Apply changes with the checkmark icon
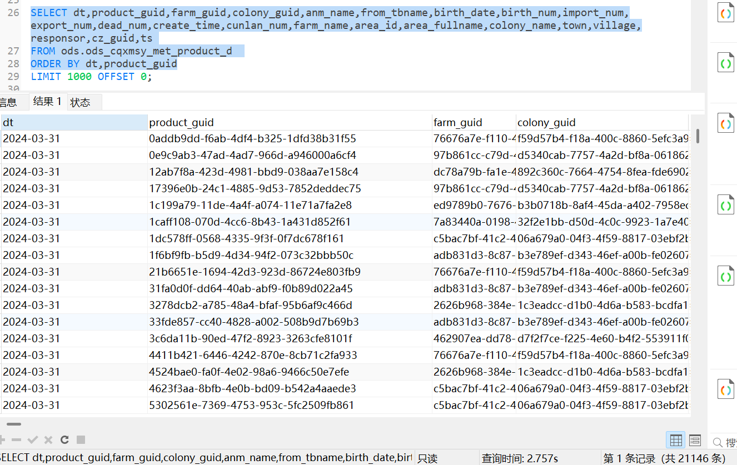737x465 pixels. click(33, 440)
